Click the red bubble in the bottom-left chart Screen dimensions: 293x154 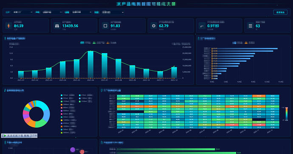tap(82, 151)
